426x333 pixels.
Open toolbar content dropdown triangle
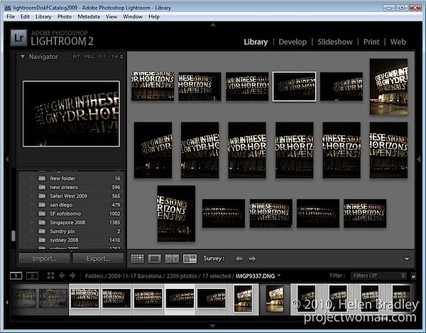point(407,259)
